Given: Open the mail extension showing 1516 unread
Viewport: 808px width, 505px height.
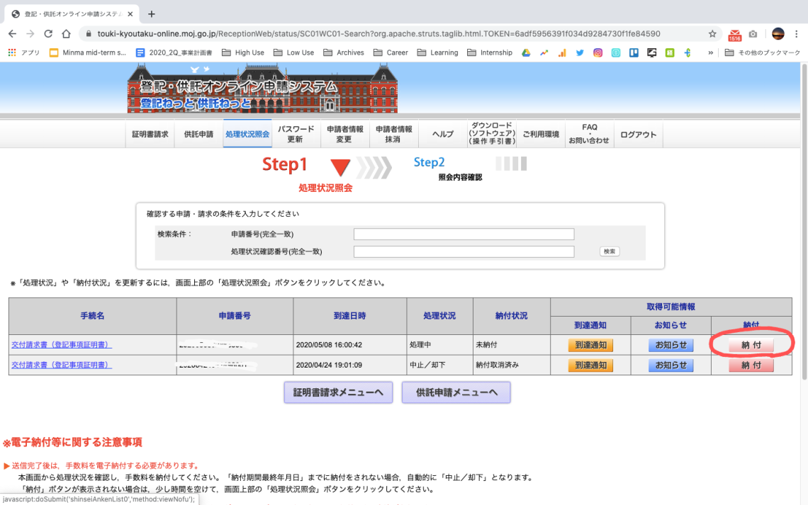Looking at the screenshot, I should pos(735,35).
